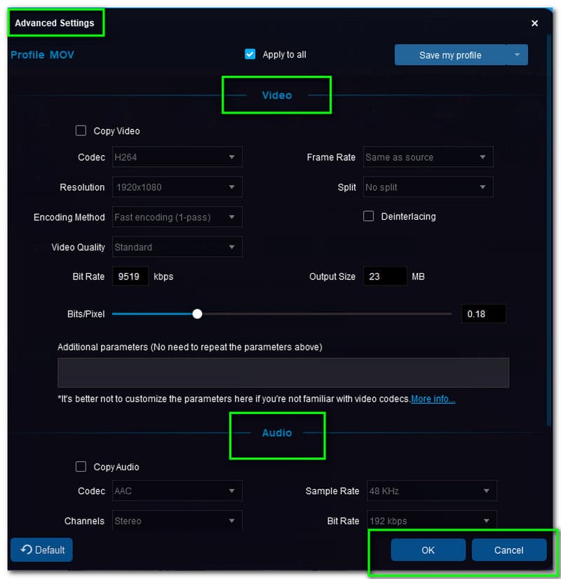The width and height of the screenshot is (561, 579).
Task: Click the Default reset button
Action: [x=42, y=550]
